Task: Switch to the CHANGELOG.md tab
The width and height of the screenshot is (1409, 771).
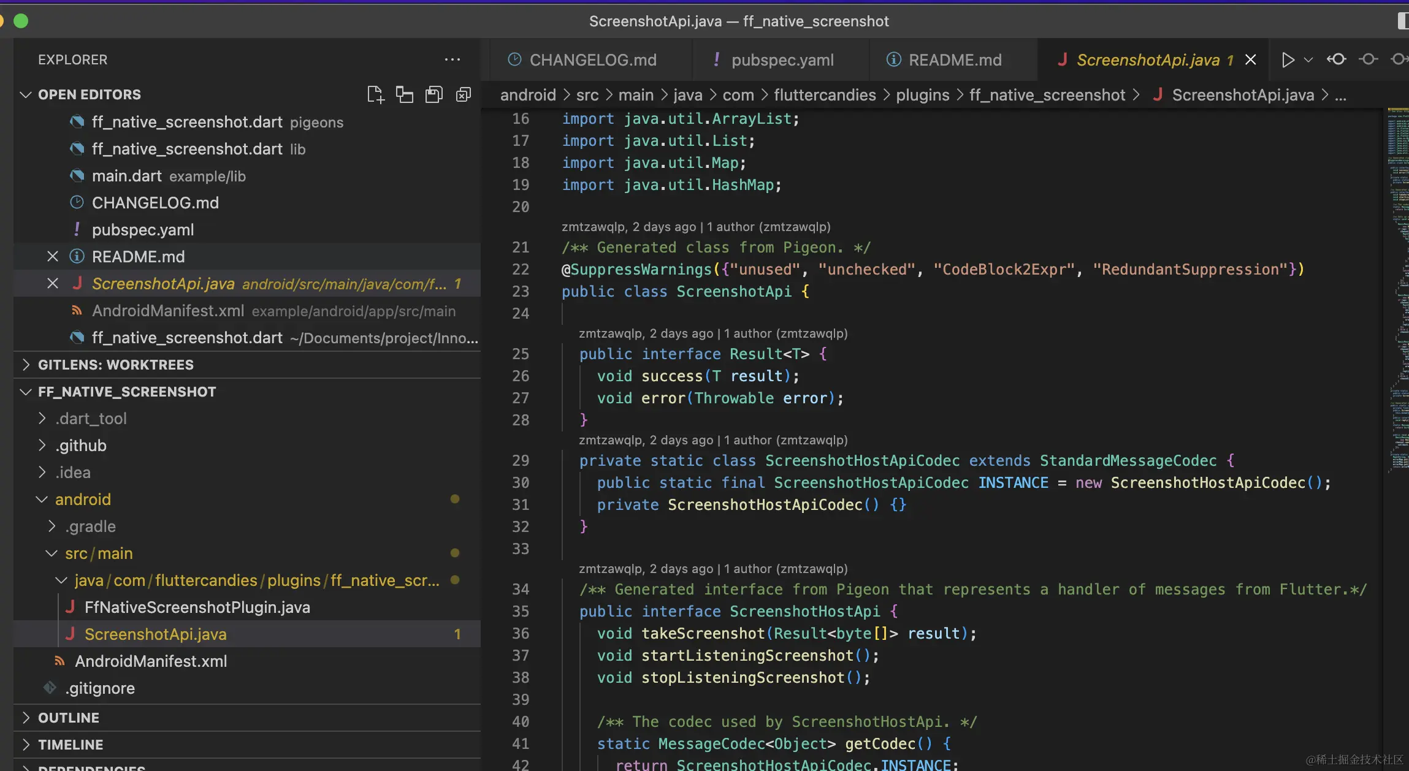Action: coord(592,59)
